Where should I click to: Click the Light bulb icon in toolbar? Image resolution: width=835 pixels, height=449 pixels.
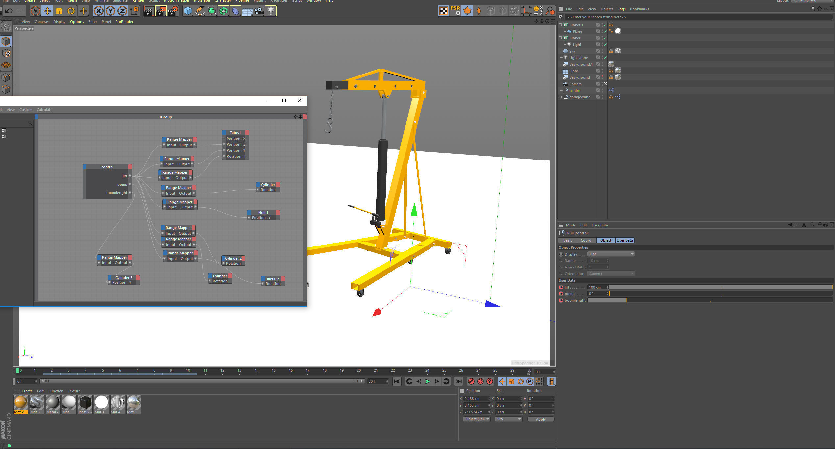(x=271, y=11)
